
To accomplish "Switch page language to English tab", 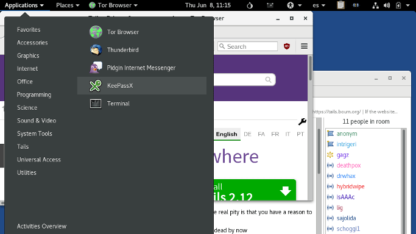I will click(227, 134).
